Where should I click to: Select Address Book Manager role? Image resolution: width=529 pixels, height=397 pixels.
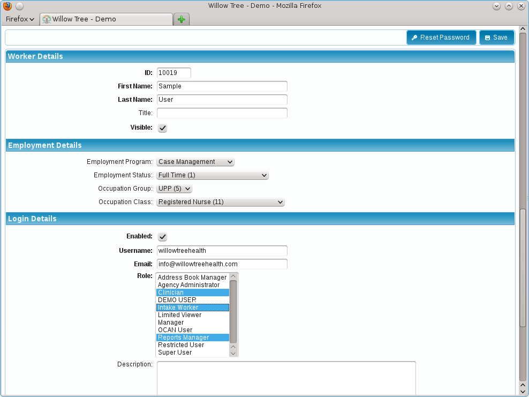193,278
